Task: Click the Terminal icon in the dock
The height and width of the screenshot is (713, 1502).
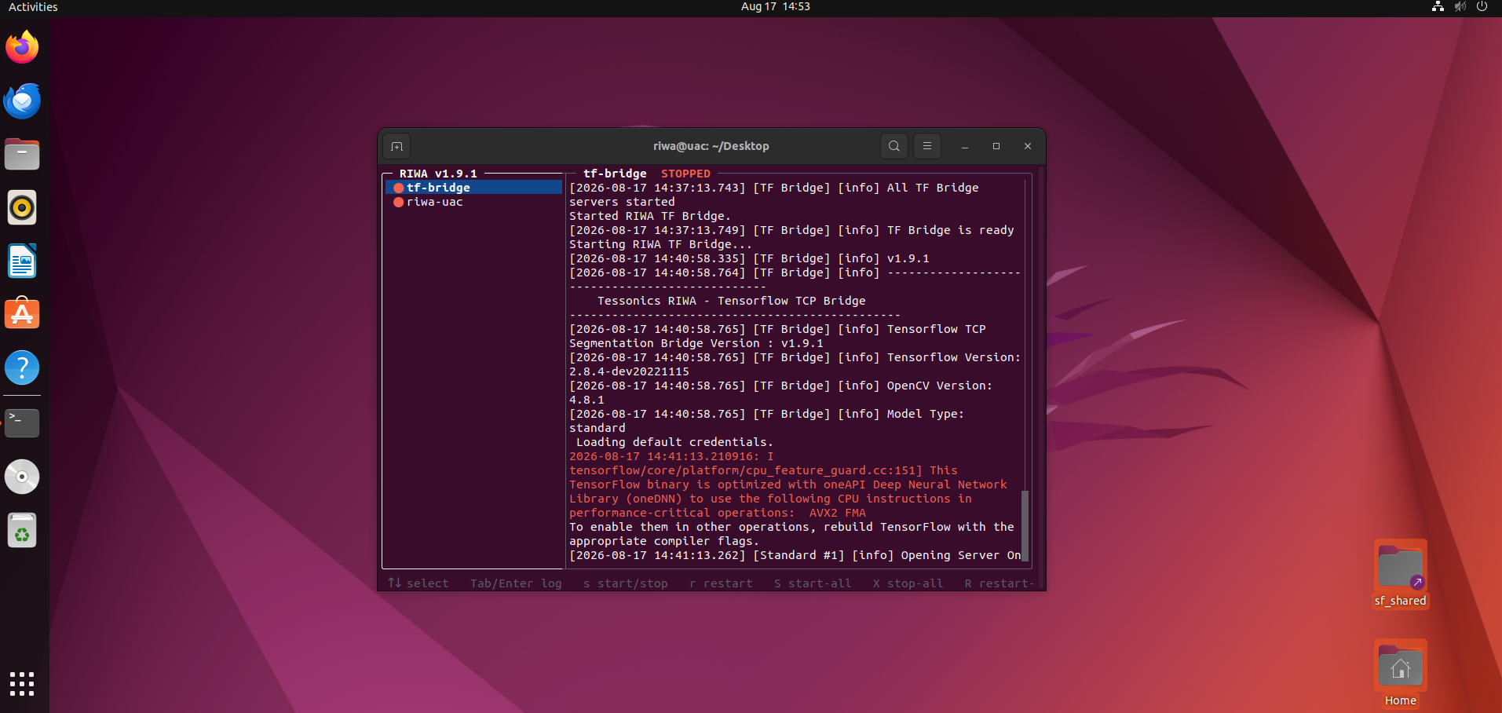Action: point(22,423)
